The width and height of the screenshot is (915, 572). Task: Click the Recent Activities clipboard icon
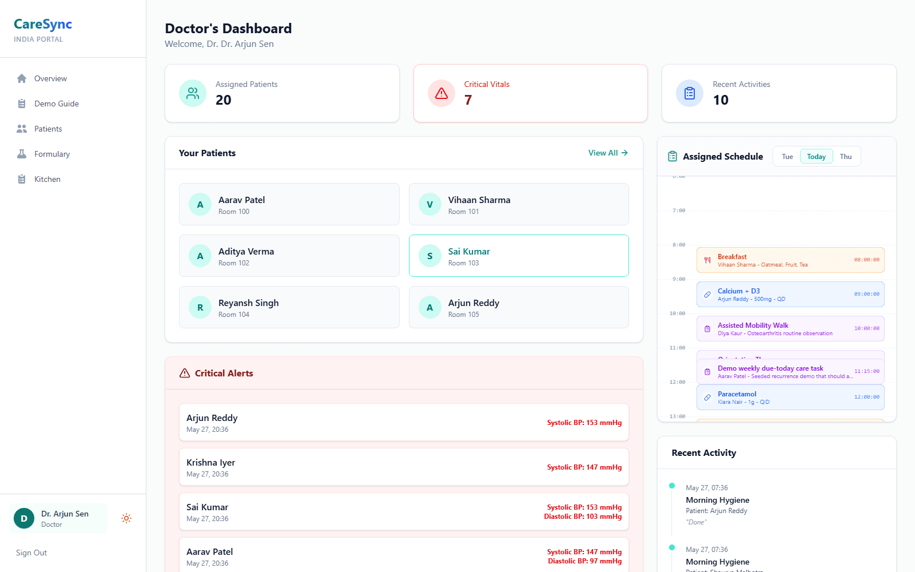coord(690,93)
